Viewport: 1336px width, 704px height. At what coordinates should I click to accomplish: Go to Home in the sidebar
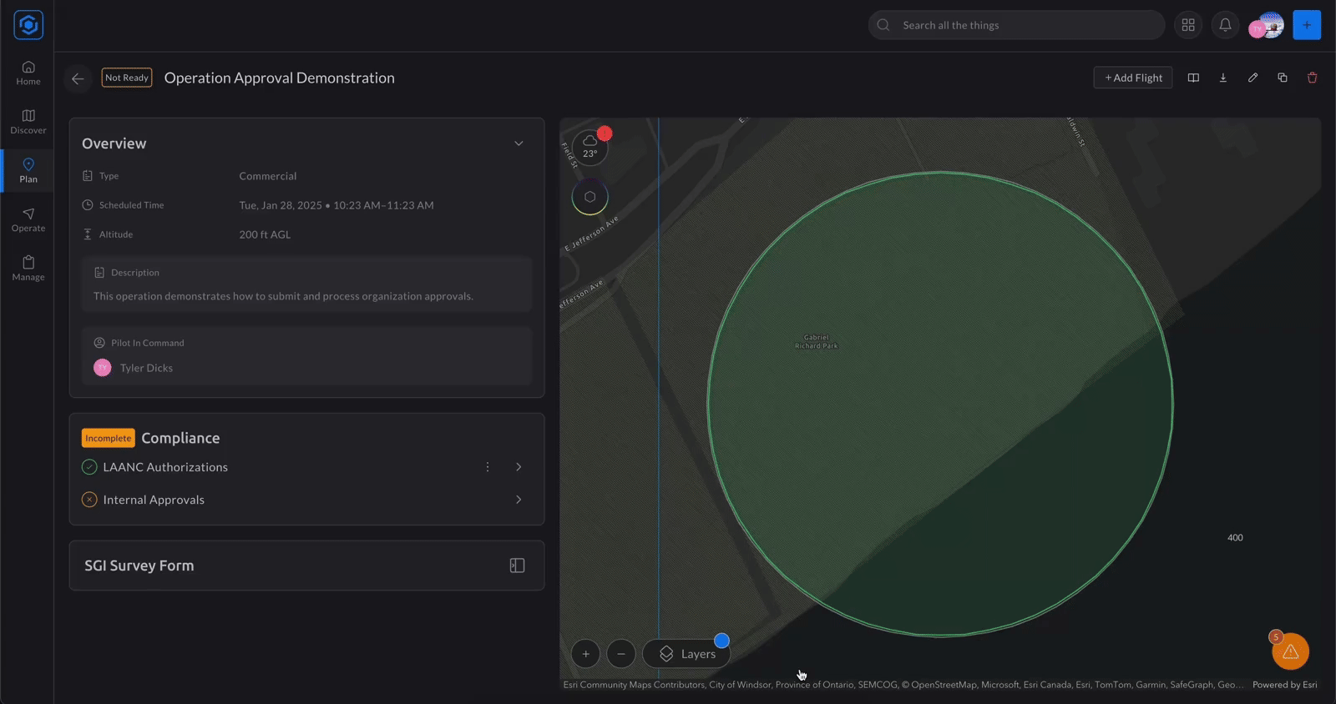point(28,73)
